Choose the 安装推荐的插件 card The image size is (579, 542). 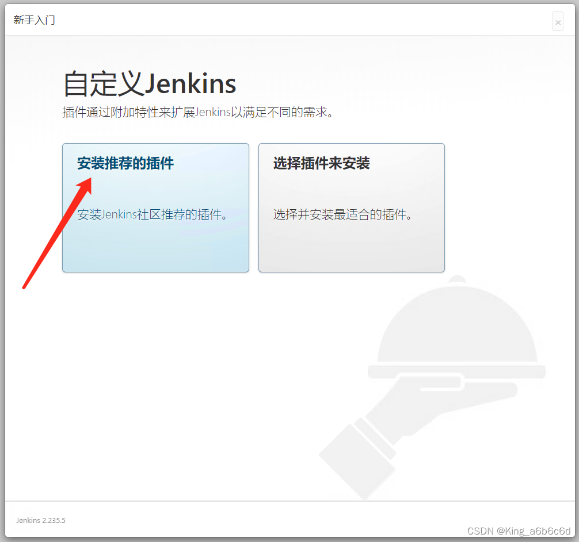[x=155, y=207]
